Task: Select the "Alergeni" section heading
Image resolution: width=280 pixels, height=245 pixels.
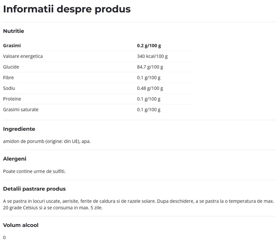Action: (x=15, y=159)
